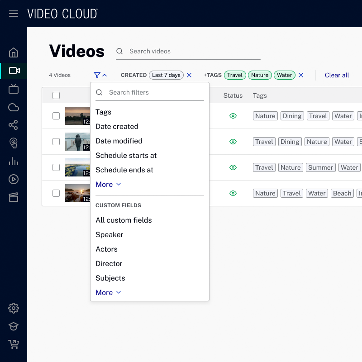Open the Home dashboard icon
362x362 pixels.
[14, 52]
